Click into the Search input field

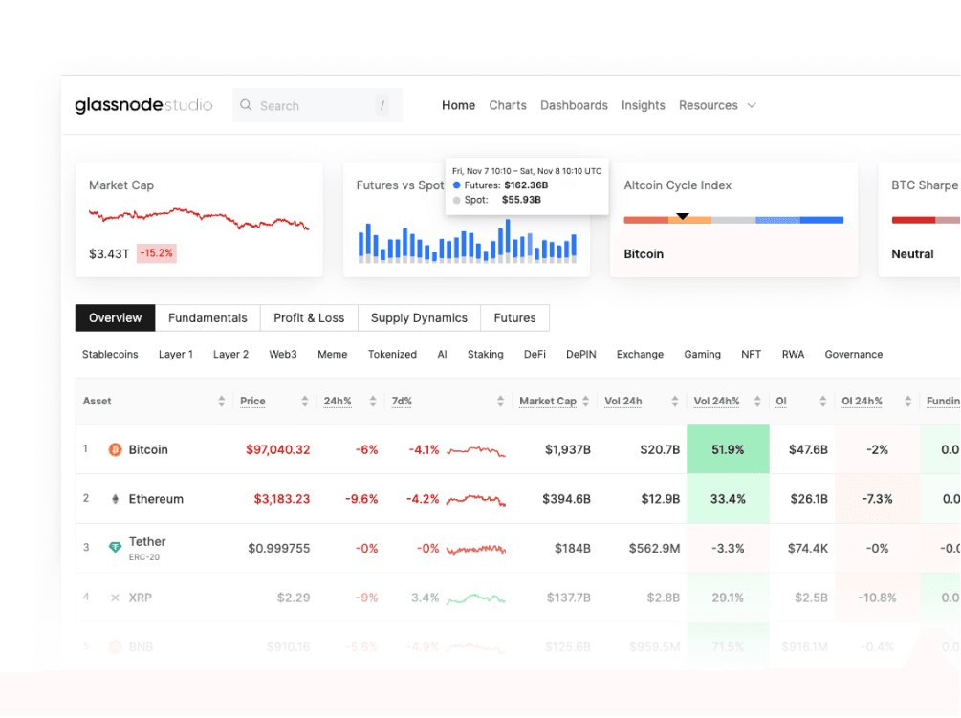point(306,105)
